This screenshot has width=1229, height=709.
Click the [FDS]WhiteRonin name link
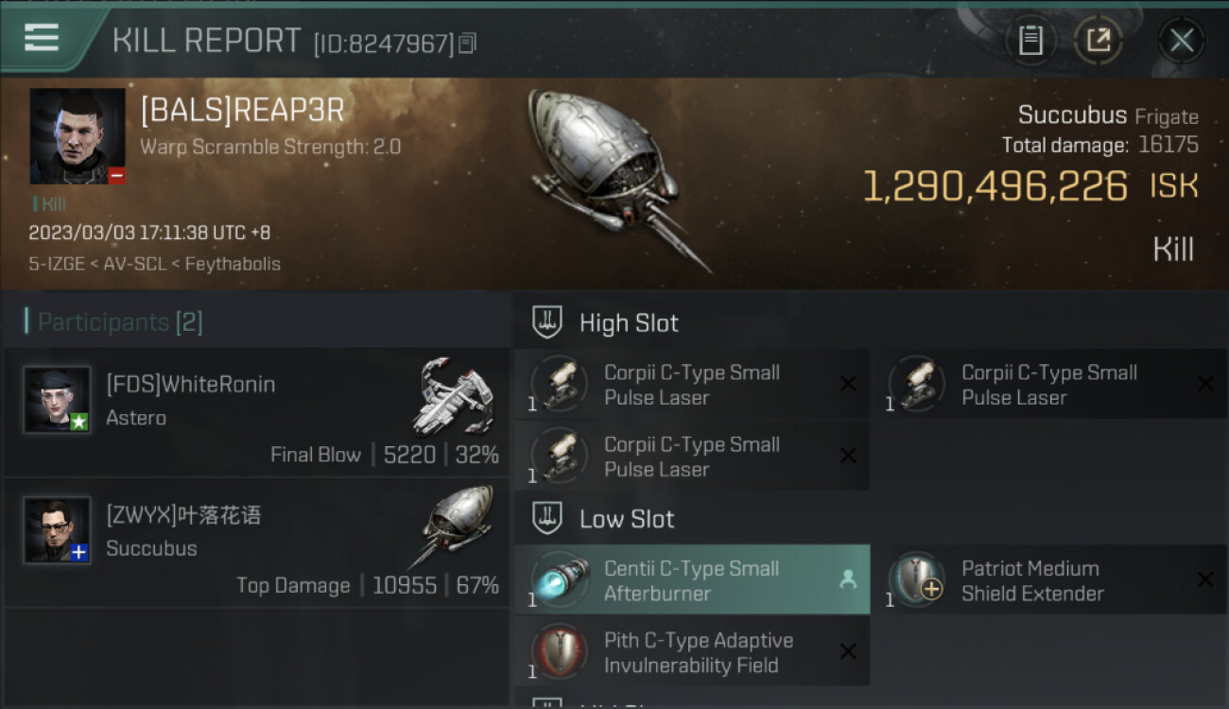pyautogui.click(x=191, y=385)
